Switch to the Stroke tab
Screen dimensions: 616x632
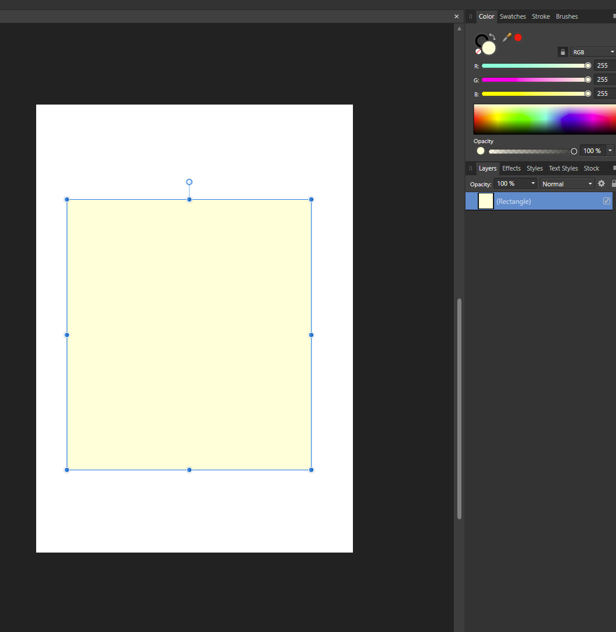(541, 16)
